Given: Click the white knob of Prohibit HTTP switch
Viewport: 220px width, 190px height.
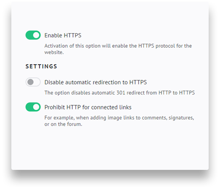Looking at the screenshot, I should click(x=36, y=107).
